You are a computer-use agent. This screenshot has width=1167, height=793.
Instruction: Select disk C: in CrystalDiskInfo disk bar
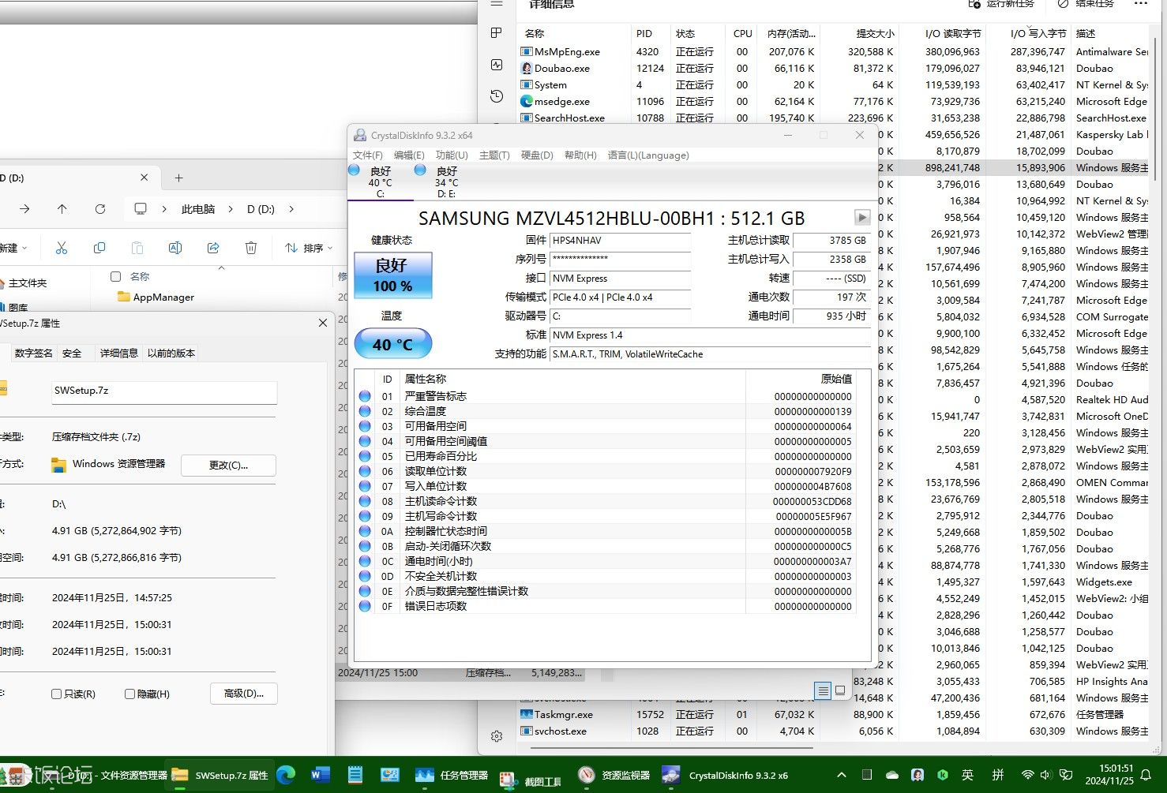pos(380,181)
